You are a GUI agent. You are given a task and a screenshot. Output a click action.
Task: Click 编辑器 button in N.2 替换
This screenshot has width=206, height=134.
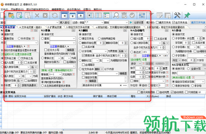pos(70,50)
